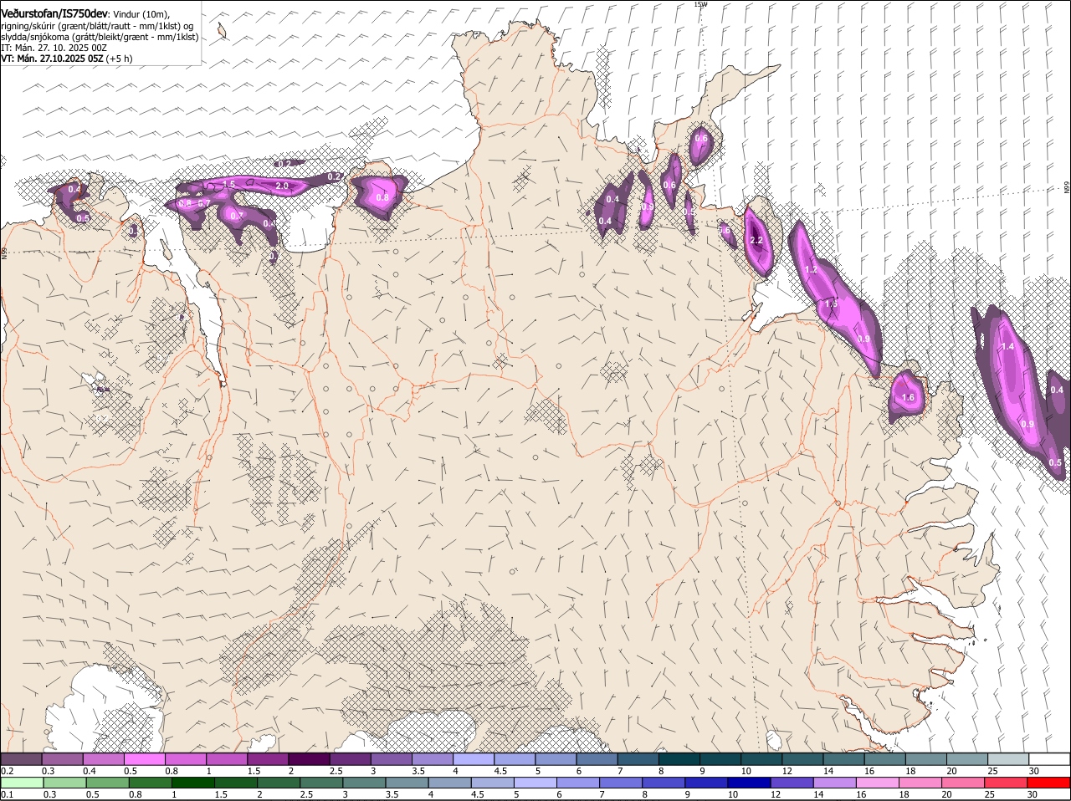Select upper-scale swatch between 0.5 and 0.8
Viewport: 1071px width, 801px height.
[x=144, y=758]
